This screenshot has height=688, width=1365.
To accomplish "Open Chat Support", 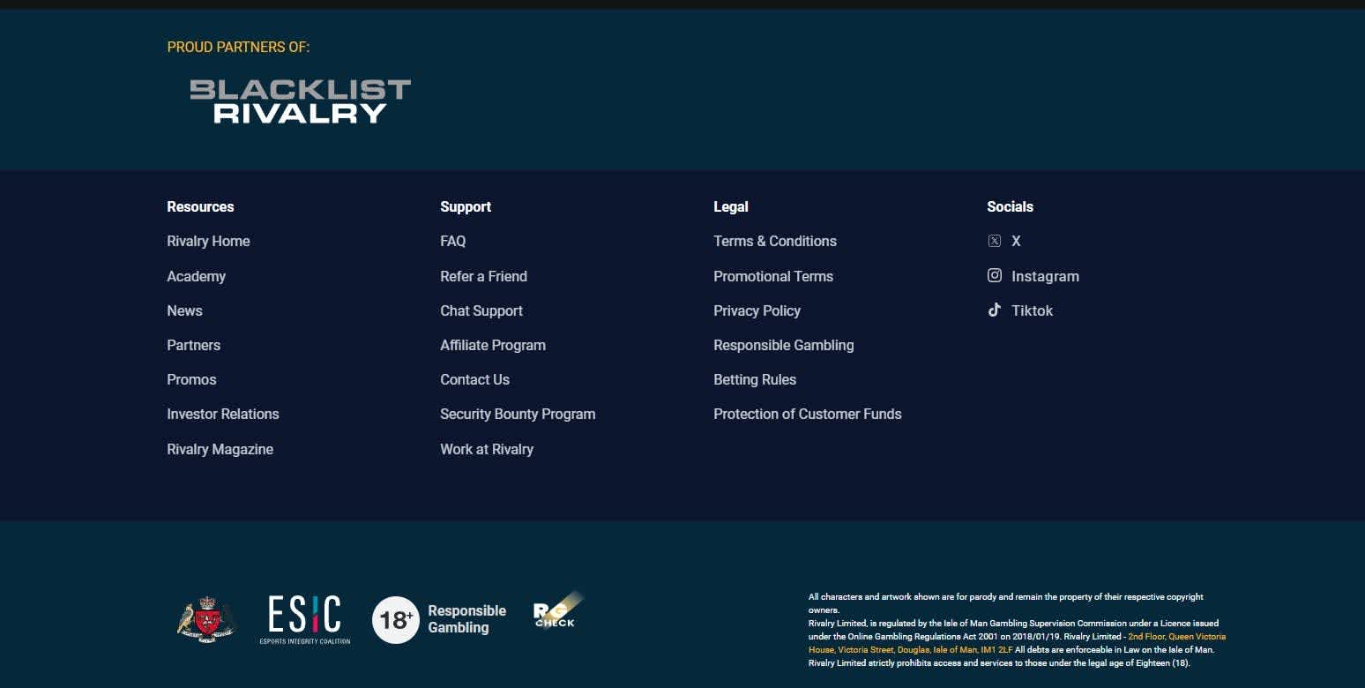I will pyautogui.click(x=481, y=310).
